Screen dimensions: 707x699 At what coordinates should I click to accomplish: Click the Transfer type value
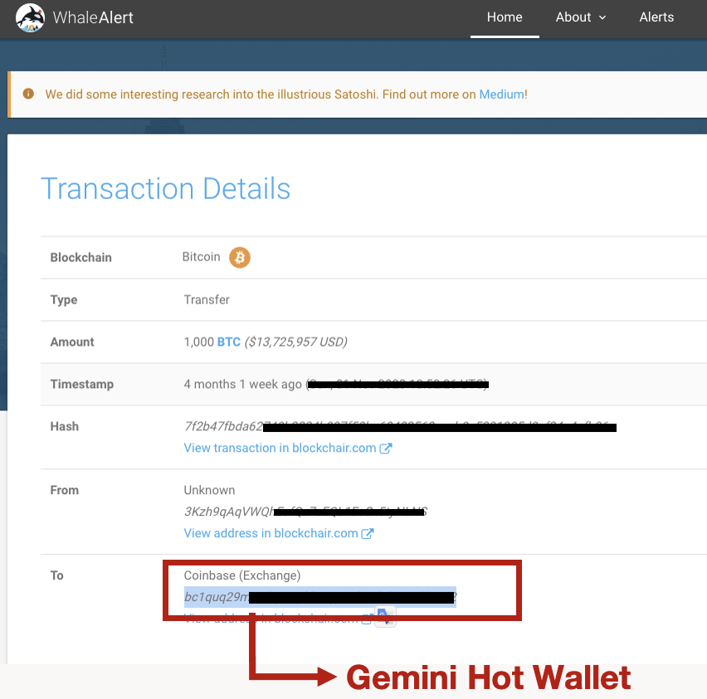point(207,299)
